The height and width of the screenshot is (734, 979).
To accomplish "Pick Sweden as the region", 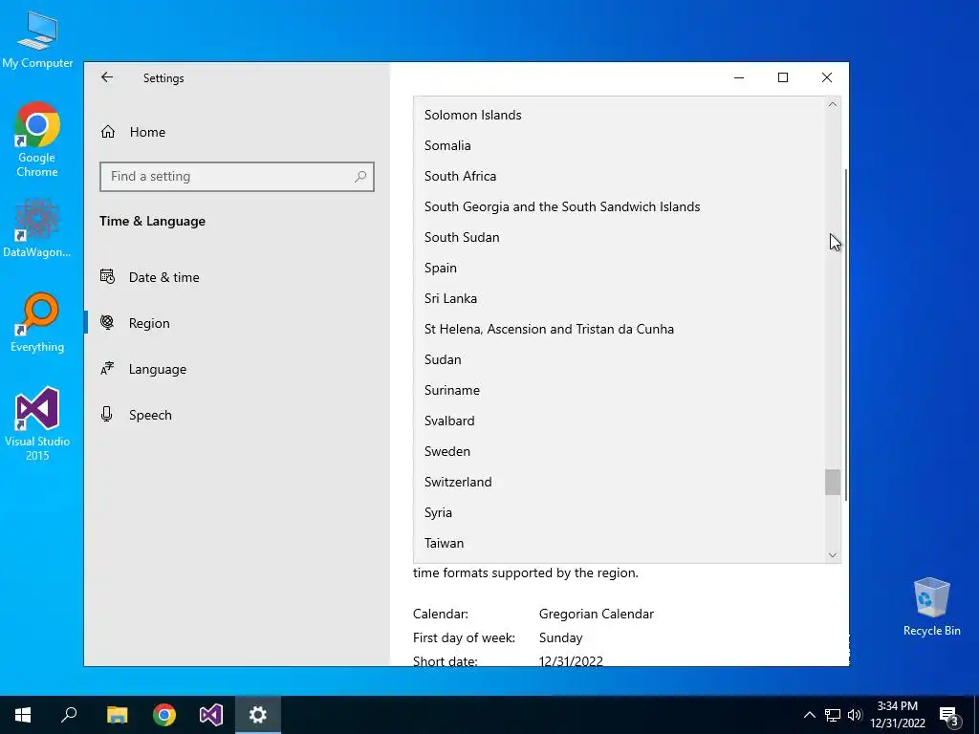I will 619,451.
